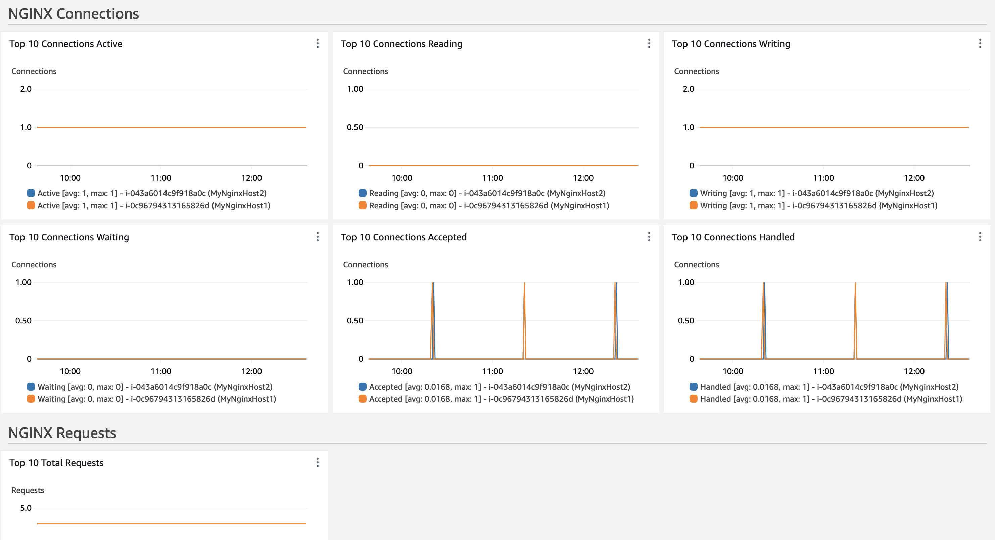Click the first spike in the Accepted chart
The height and width of the screenshot is (540, 995).
click(433, 321)
